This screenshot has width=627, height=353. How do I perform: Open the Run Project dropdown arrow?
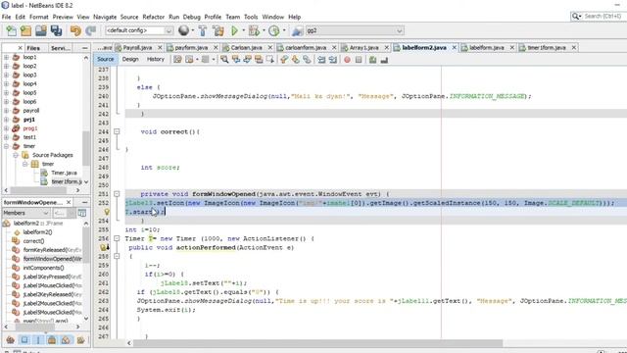[243, 30]
